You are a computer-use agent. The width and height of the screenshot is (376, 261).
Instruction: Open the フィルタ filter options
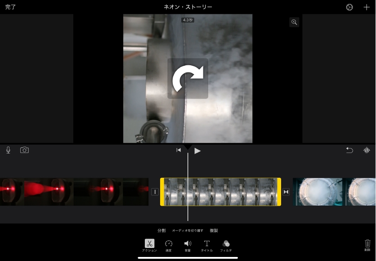pos(226,245)
